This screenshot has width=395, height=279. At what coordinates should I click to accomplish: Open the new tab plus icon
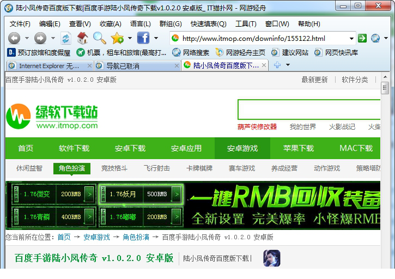coord(277,65)
